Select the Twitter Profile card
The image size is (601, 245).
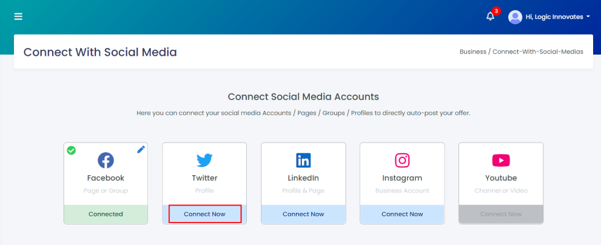coord(204,183)
